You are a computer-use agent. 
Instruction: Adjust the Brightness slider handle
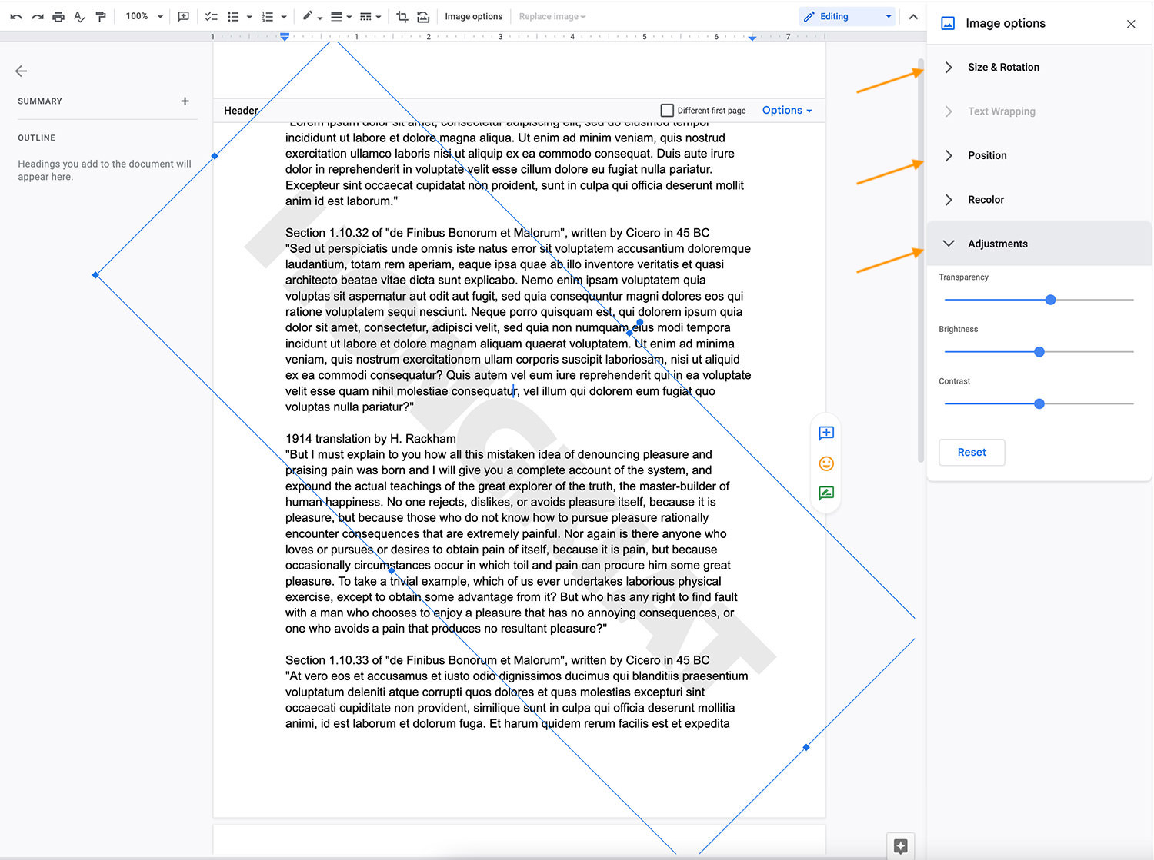(1039, 352)
